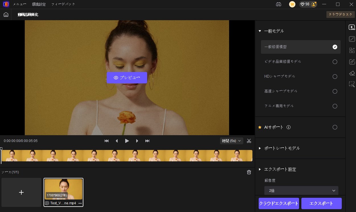Open the magic selection sidebar tool

[x=352, y=84]
